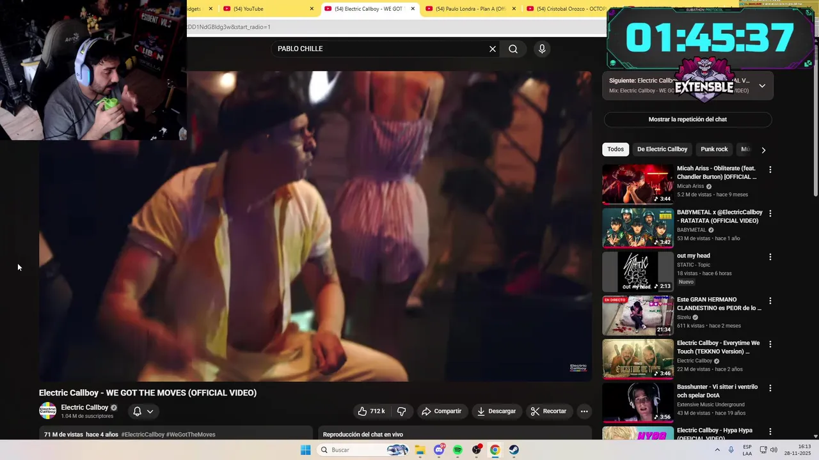Open options menu for Micah Ariss Obliterate

tap(770, 170)
